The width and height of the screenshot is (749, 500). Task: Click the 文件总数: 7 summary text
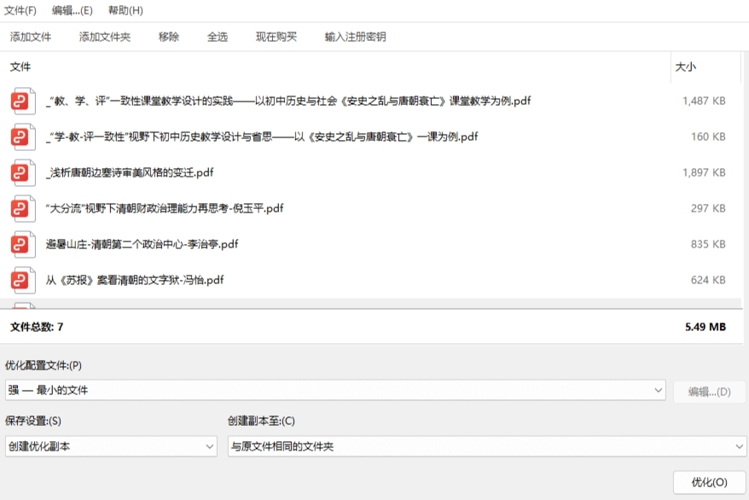click(x=37, y=327)
